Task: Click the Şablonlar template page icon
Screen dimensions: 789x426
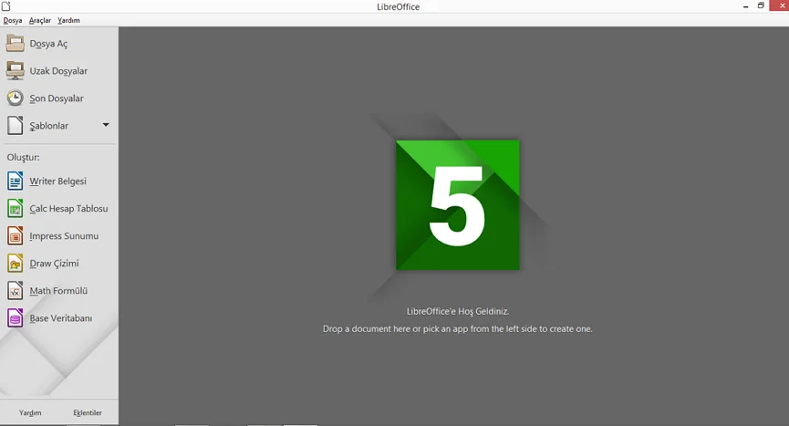Action: coord(16,125)
